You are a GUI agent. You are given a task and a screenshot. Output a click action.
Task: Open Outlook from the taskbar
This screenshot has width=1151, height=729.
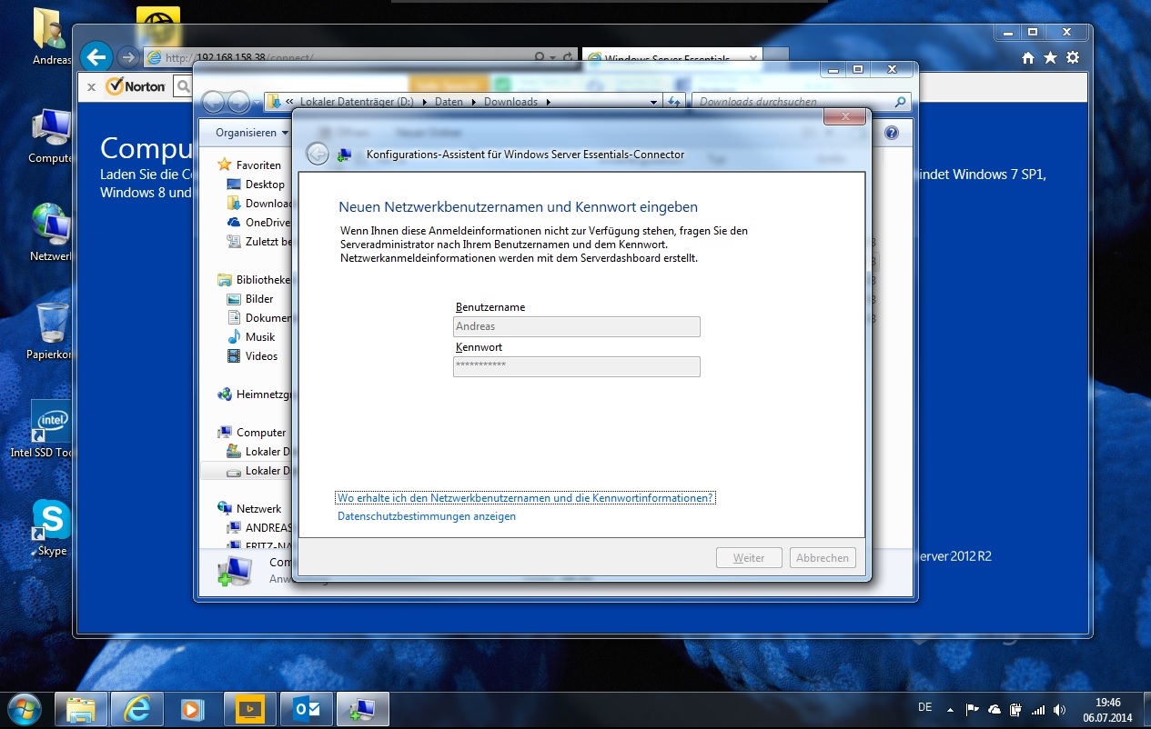[306, 708]
